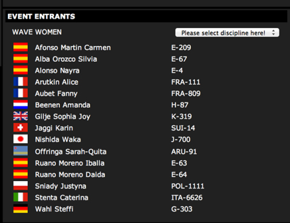Open entrant Alonso Nayra

tap(58, 70)
